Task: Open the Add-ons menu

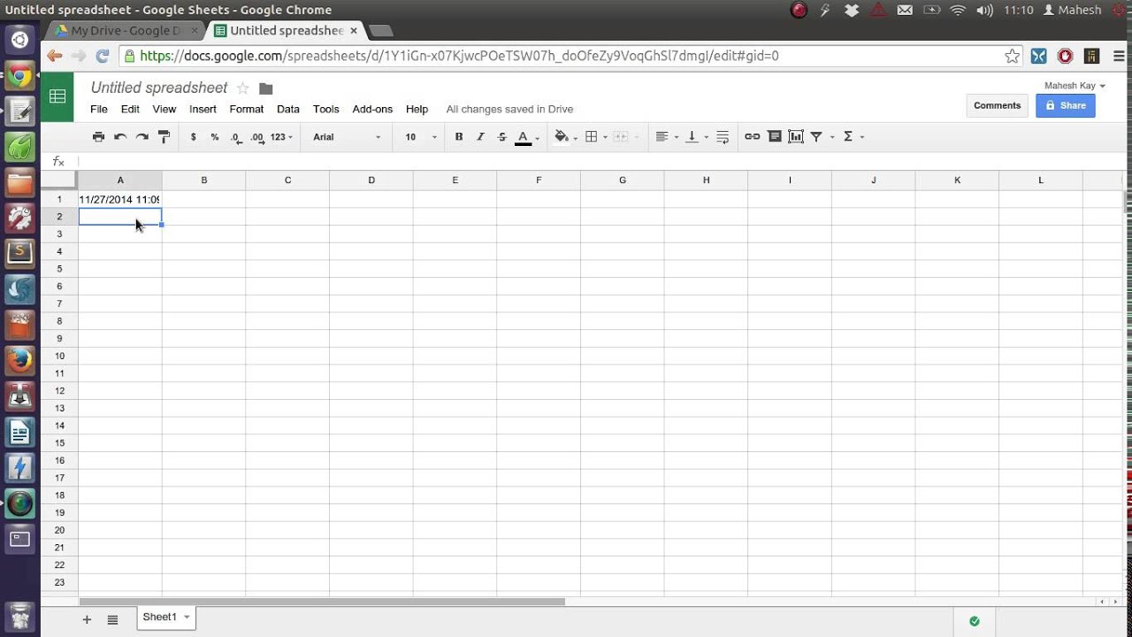Action: tap(372, 110)
